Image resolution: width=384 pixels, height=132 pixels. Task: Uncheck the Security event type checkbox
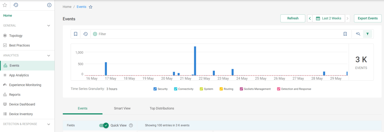[155, 89]
